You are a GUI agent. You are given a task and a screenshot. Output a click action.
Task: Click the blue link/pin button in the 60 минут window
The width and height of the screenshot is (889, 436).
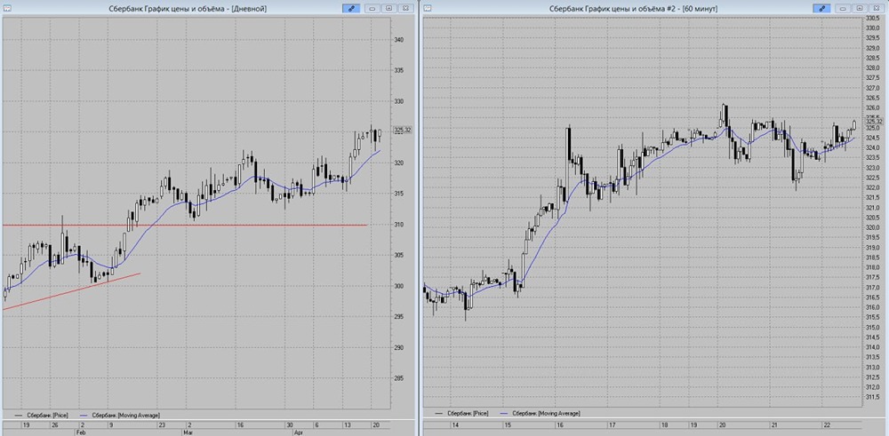point(821,8)
